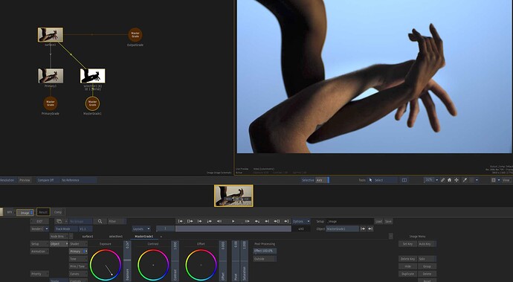Select the selective1 matte node thumbnail
Image resolution: width=513 pixels, height=282 pixels.
[93, 76]
